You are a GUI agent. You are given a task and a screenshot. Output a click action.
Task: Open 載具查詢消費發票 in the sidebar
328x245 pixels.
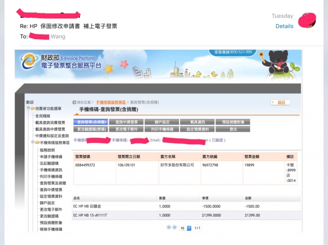click(x=50, y=122)
